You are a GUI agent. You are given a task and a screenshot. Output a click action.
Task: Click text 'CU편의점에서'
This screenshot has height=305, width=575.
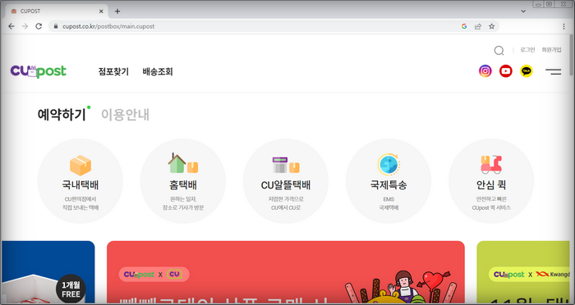[x=80, y=199]
